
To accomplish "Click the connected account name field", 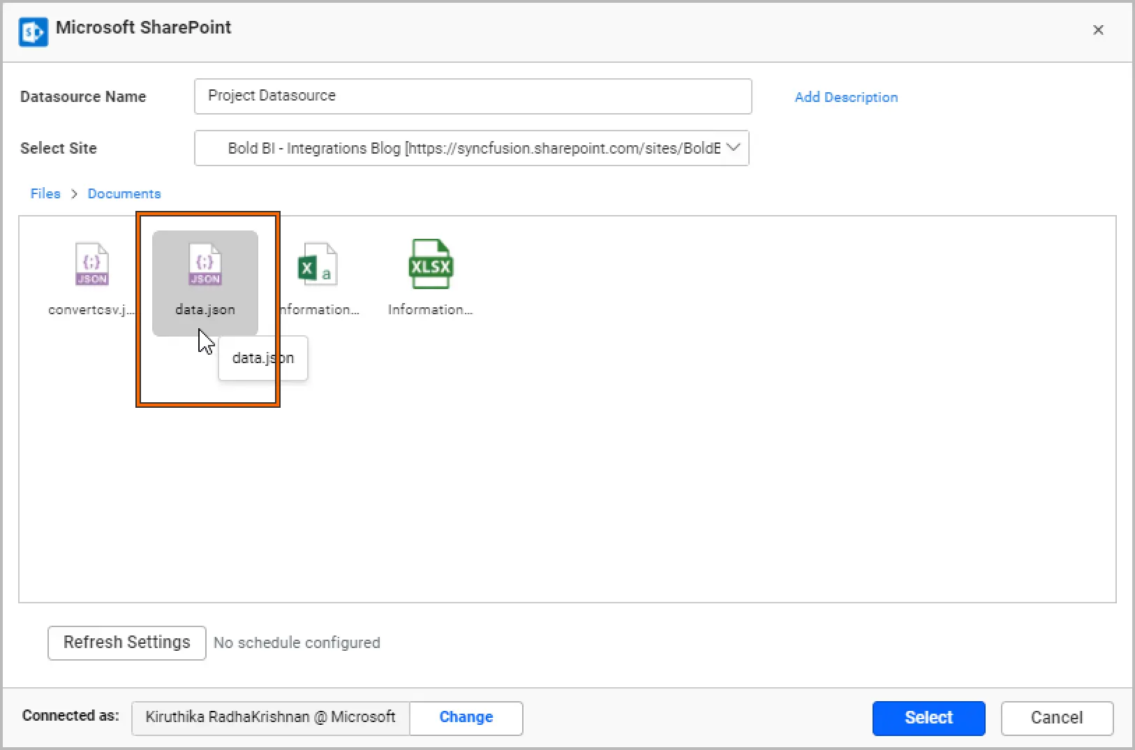I will tap(270, 717).
